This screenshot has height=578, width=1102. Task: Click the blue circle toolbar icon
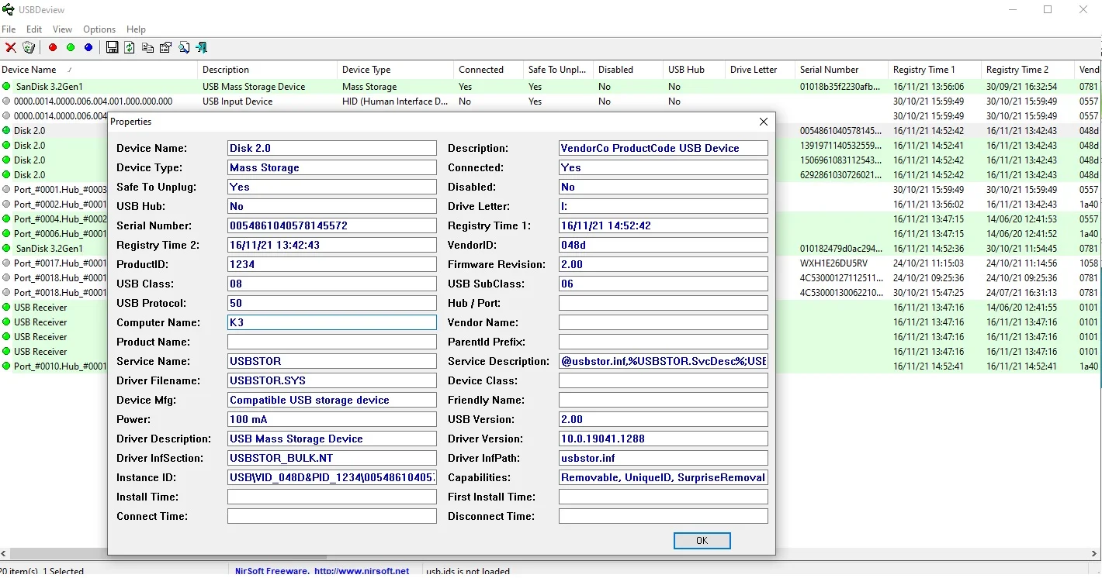point(88,48)
